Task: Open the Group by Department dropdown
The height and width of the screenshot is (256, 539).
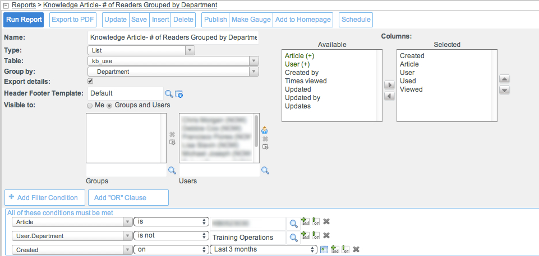Action: click(173, 72)
